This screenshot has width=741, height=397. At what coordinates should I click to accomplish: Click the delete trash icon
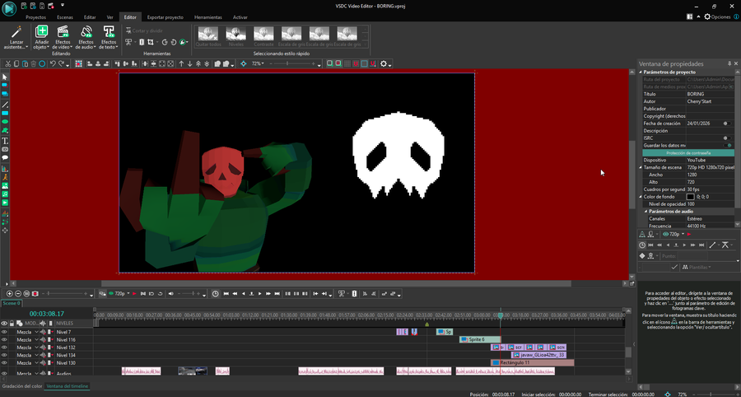pyautogui.click(x=34, y=63)
